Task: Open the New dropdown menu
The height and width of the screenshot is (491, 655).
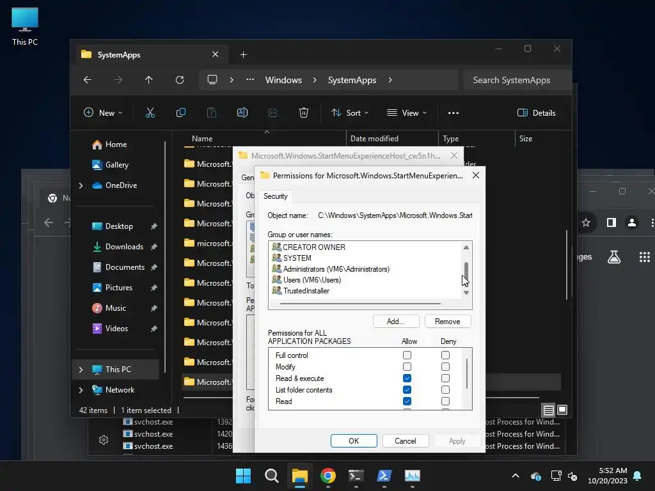Action: coord(103,113)
